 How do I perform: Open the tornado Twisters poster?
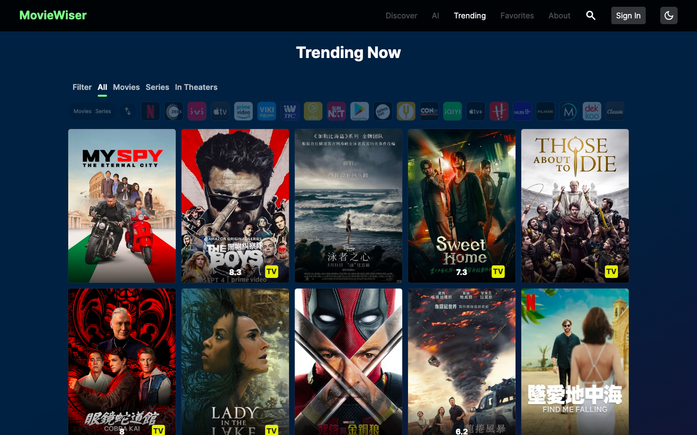462,362
